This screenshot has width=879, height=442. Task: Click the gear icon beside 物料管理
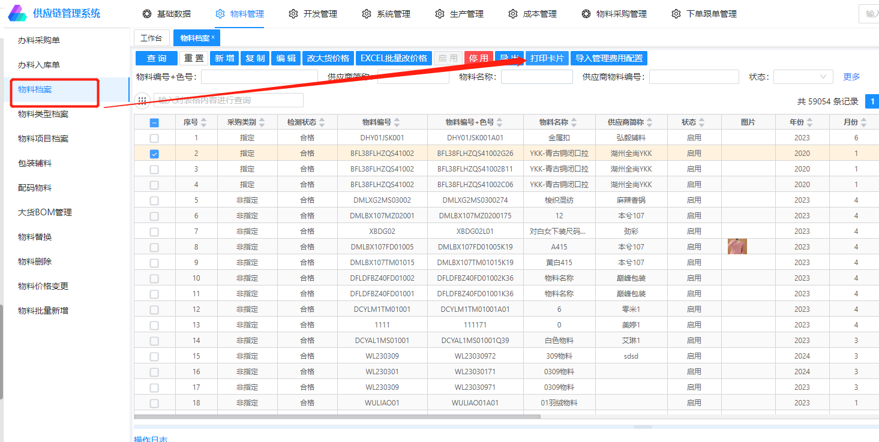coord(220,14)
